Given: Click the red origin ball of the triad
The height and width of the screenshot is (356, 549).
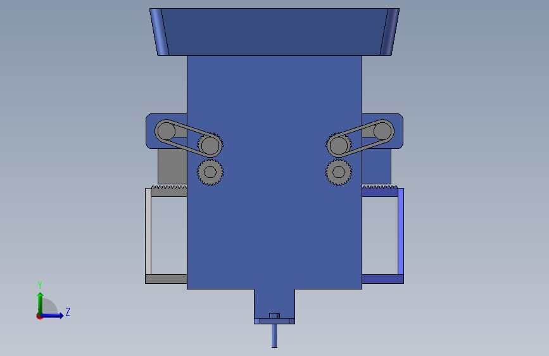Looking at the screenshot, I should (39, 316).
